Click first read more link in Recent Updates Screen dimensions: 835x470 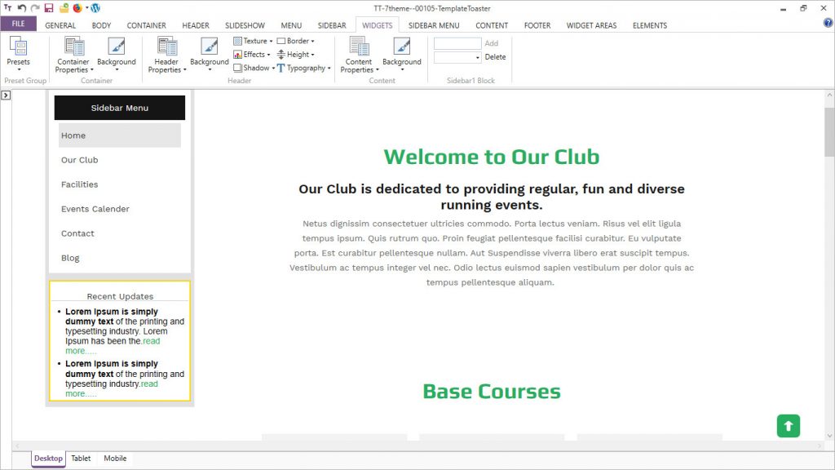(113, 346)
